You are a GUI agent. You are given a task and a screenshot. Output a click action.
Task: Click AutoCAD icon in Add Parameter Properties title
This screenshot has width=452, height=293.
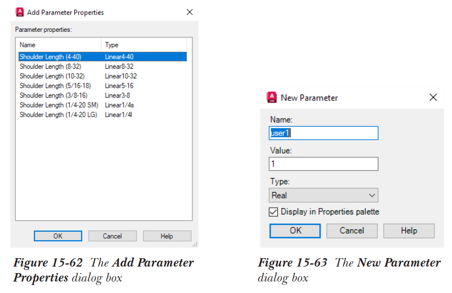click(x=19, y=12)
